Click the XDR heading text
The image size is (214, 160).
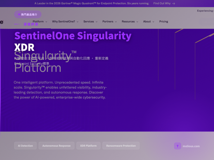click(24, 47)
